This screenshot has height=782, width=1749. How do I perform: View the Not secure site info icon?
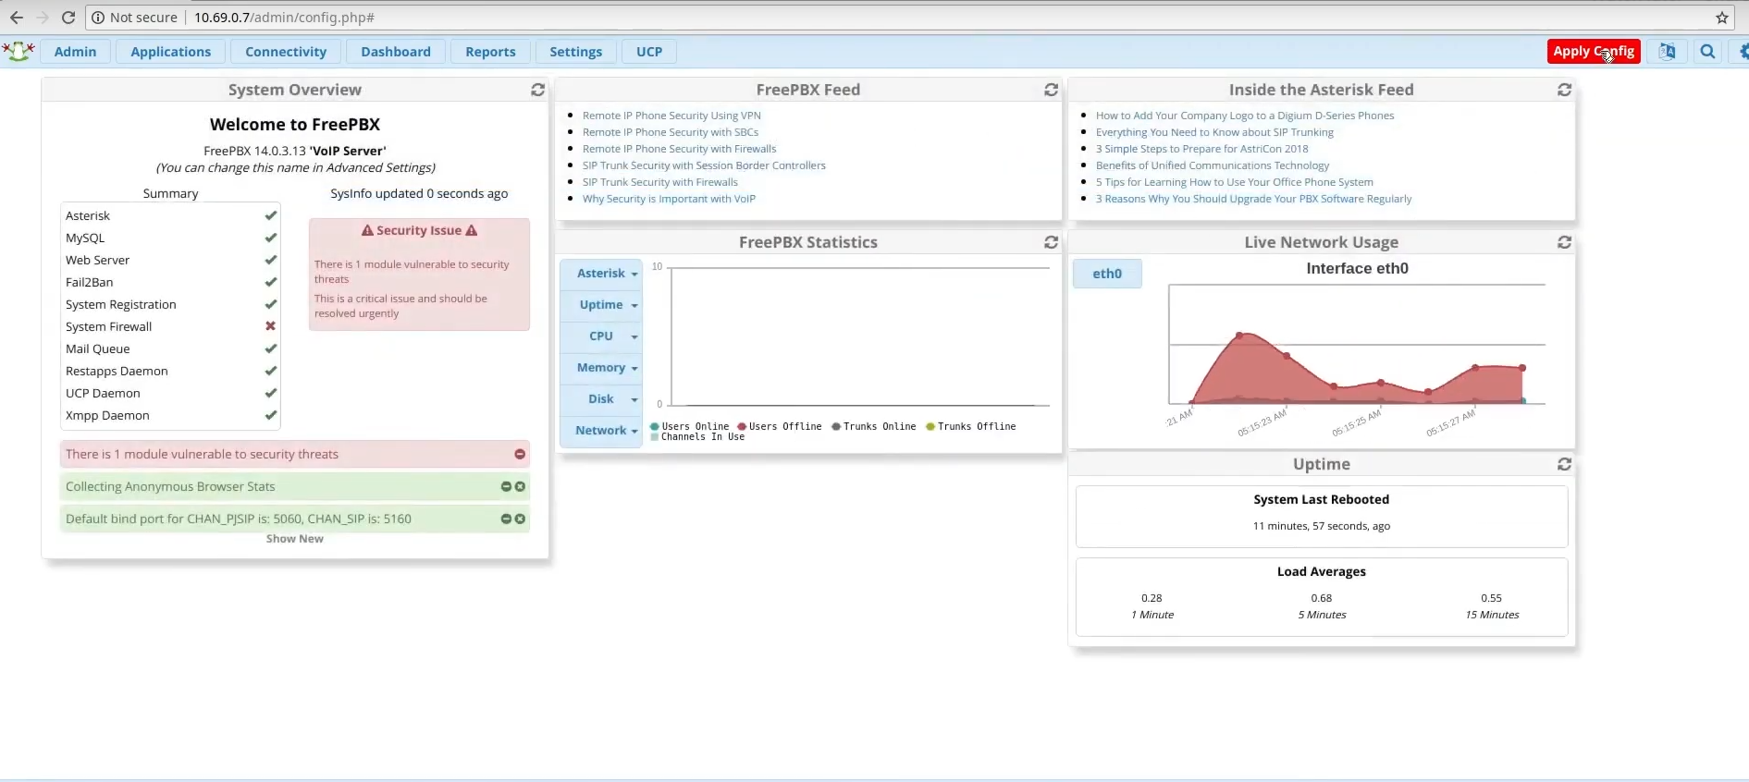pos(98,18)
